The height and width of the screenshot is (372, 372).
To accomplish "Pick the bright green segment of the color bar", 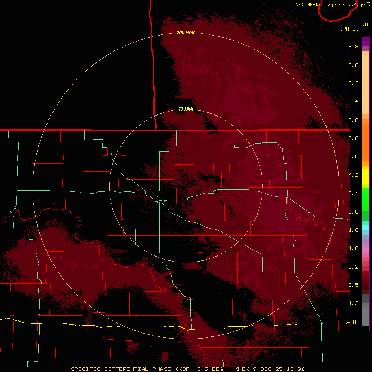I will [x=365, y=200].
